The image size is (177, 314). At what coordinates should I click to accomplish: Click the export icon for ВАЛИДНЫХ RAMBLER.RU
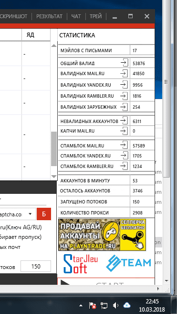click(124, 96)
